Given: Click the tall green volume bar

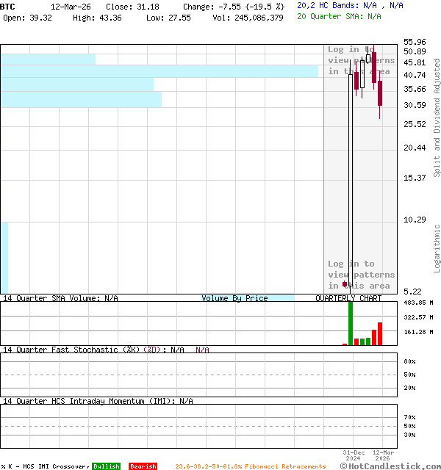Looking at the screenshot, I should click(351, 323).
